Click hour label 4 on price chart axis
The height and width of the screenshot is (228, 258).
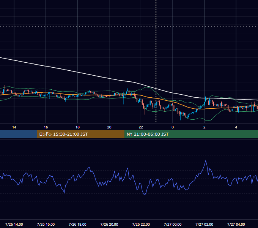236,127
